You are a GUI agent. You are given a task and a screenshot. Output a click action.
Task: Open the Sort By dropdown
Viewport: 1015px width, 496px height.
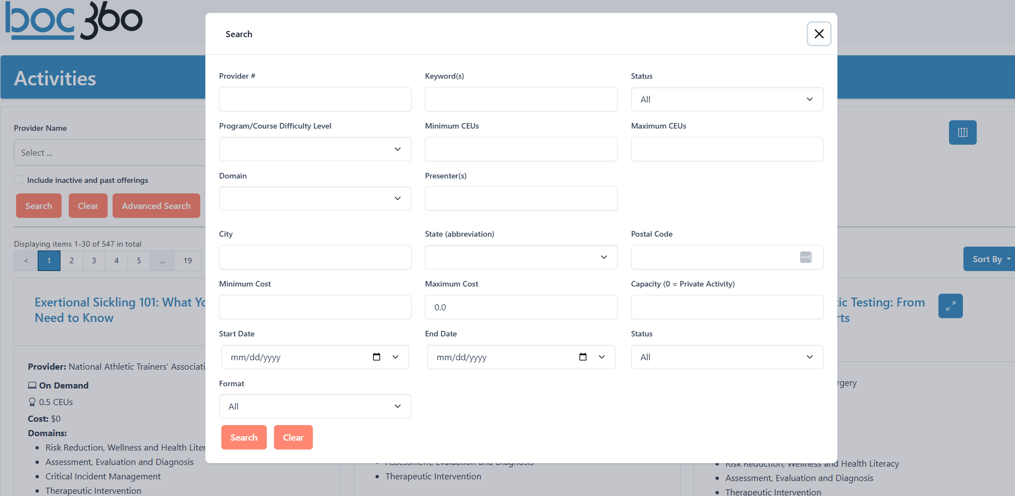click(x=989, y=259)
